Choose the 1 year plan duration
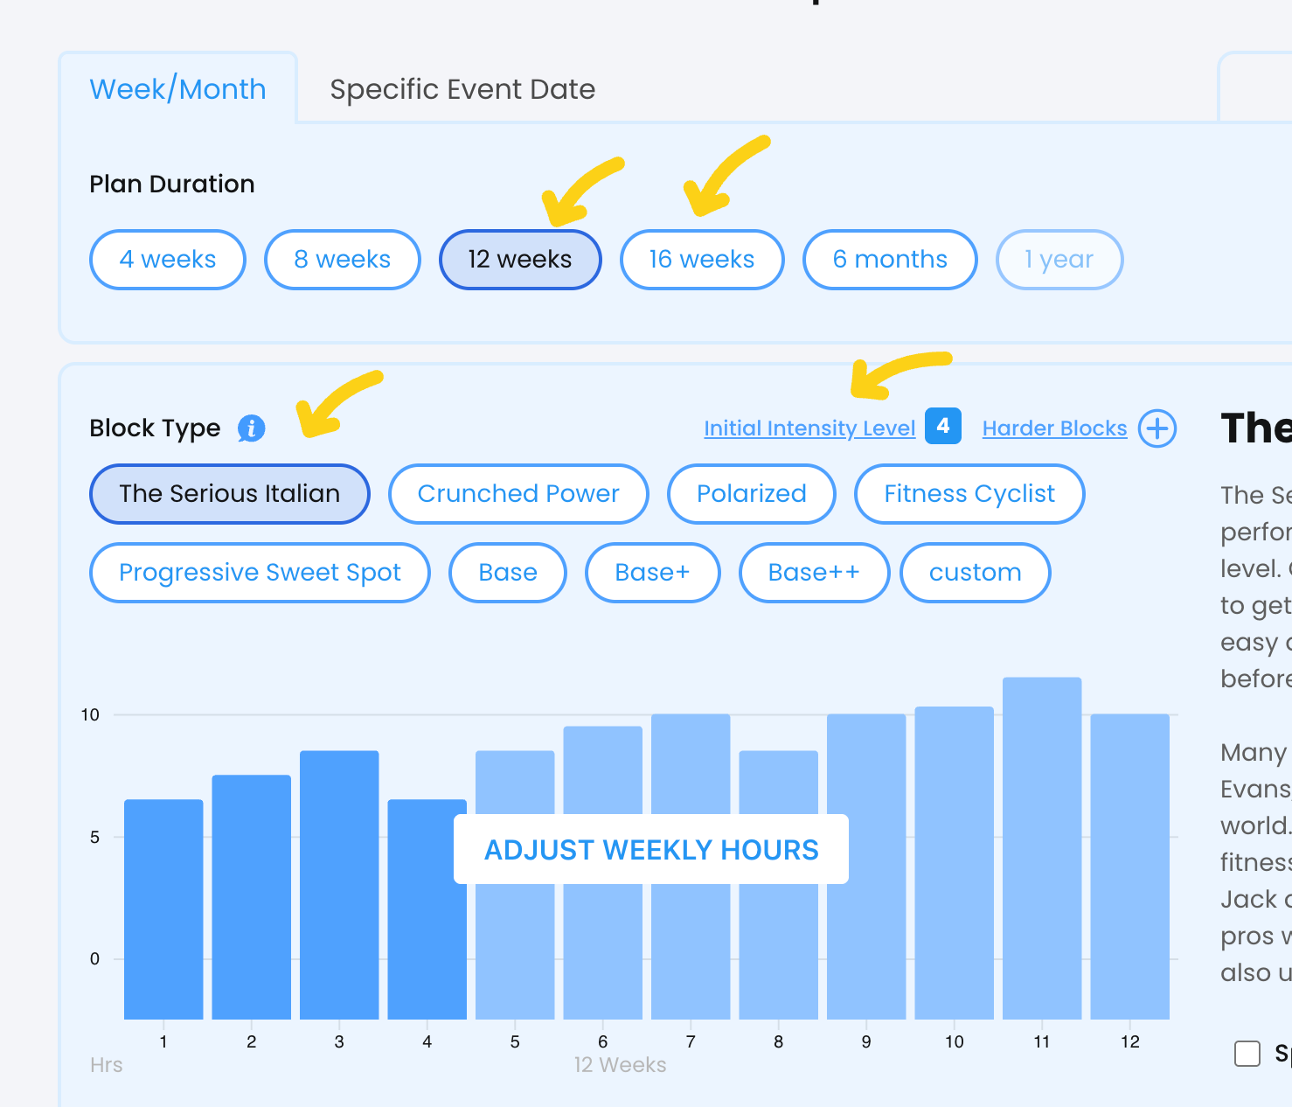The image size is (1292, 1107). pos(1059,260)
